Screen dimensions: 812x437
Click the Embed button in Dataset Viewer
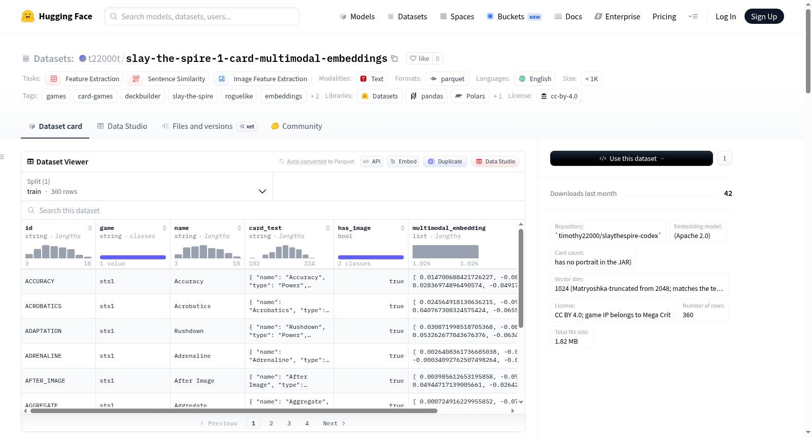403,161
